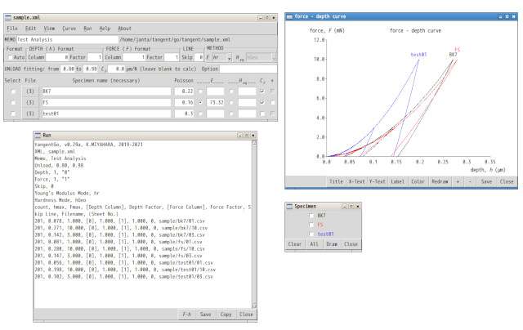
Task: Click All in the Specimen window
Action: click(x=314, y=244)
